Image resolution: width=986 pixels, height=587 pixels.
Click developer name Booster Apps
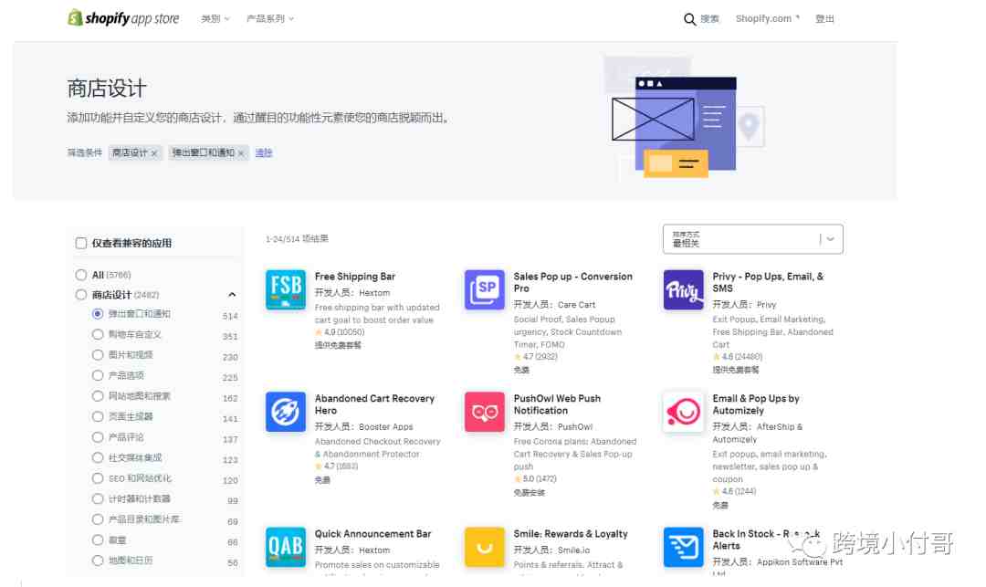click(385, 426)
